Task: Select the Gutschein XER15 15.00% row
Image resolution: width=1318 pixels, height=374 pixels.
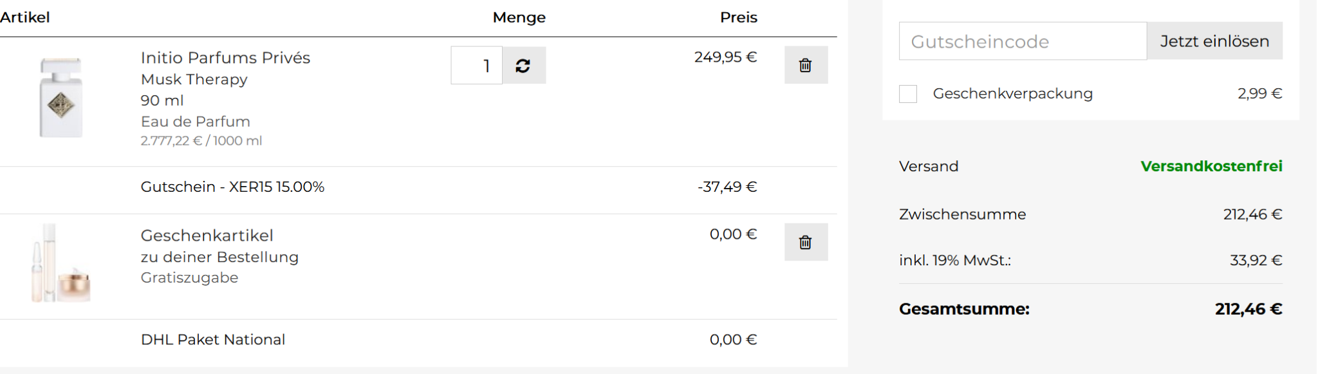Action: click(232, 187)
